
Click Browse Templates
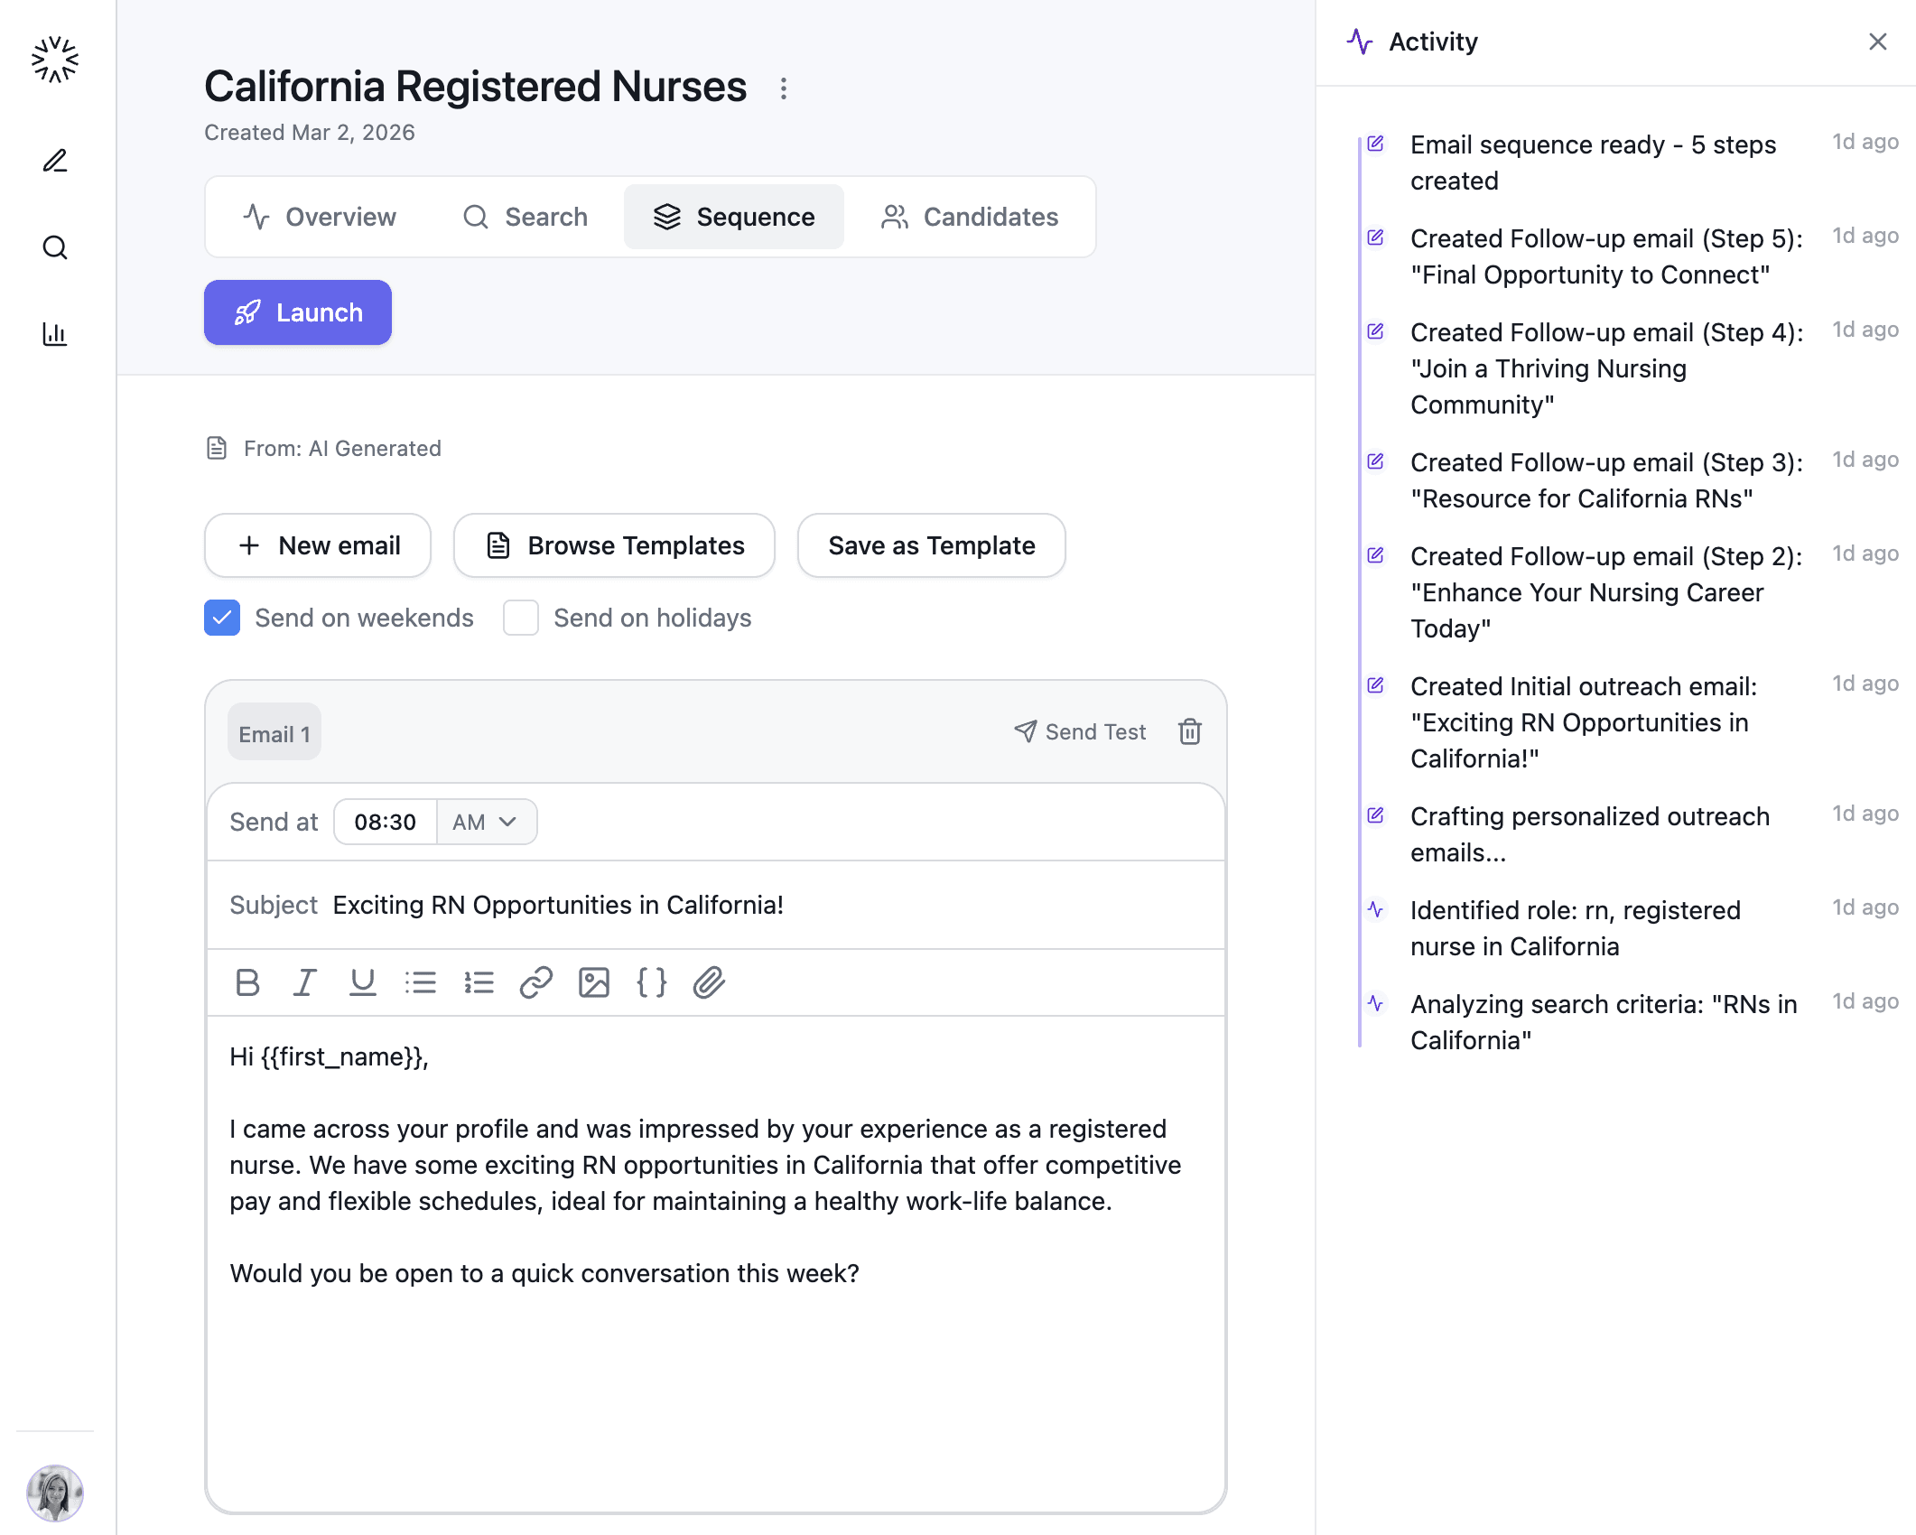(614, 545)
